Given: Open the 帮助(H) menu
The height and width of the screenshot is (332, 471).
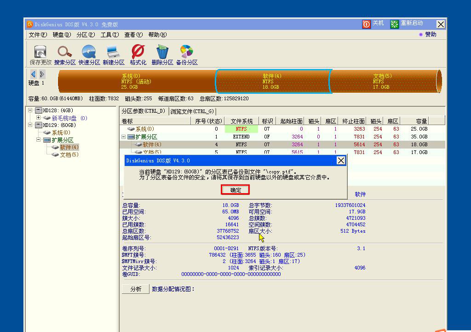Looking at the screenshot, I should coord(157,35).
